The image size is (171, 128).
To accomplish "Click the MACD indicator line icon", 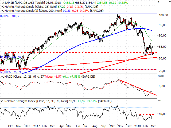I will coord(3,77).
